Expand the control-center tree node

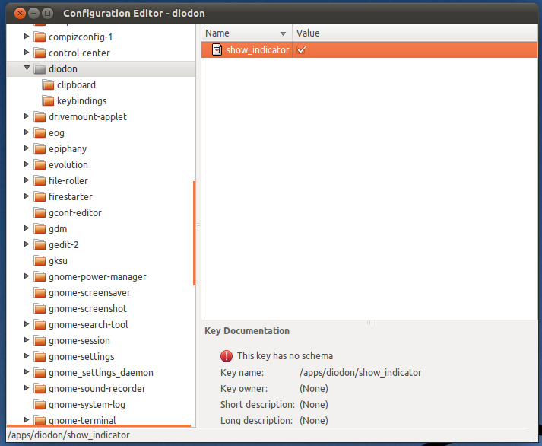pos(27,52)
